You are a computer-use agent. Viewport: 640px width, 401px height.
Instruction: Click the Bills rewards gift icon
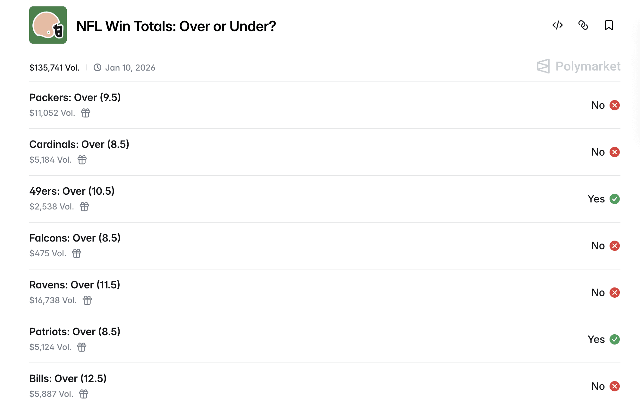point(84,394)
